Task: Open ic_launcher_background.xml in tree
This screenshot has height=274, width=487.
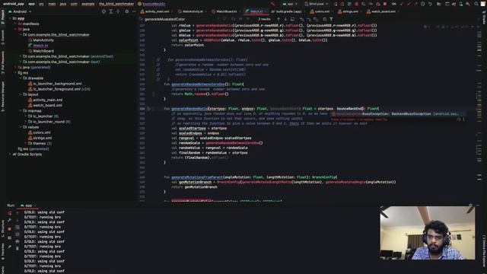Action: pyautogui.click(x=57, y=84)
